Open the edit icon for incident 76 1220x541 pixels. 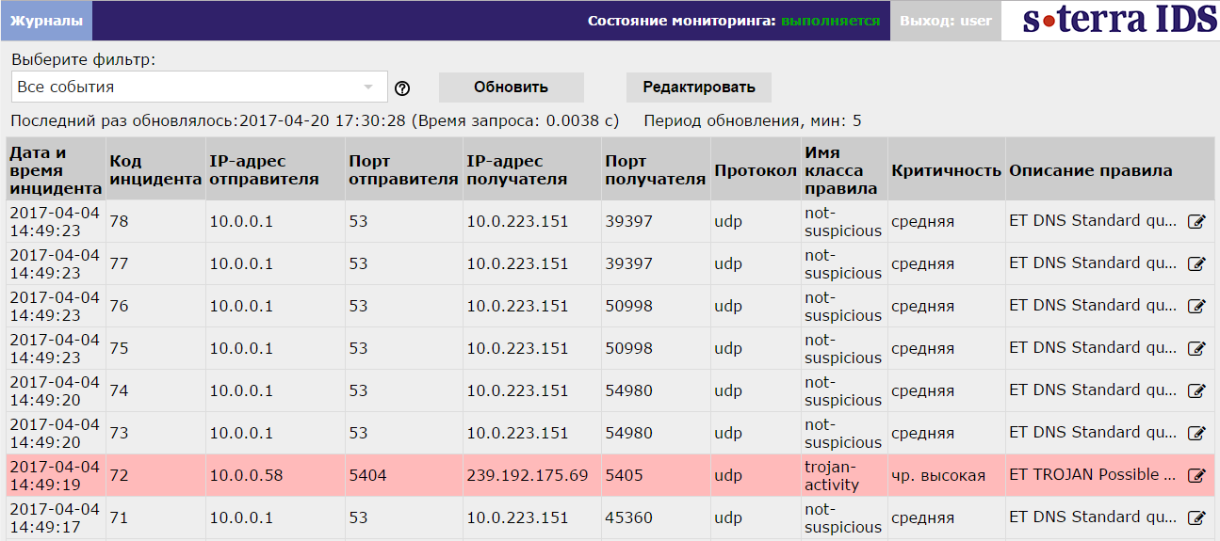(x=1196, y=307)
